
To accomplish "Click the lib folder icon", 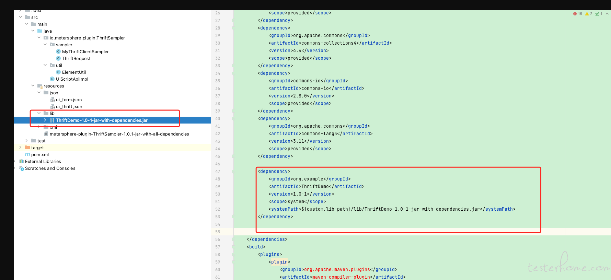I will tap(46, 113).
